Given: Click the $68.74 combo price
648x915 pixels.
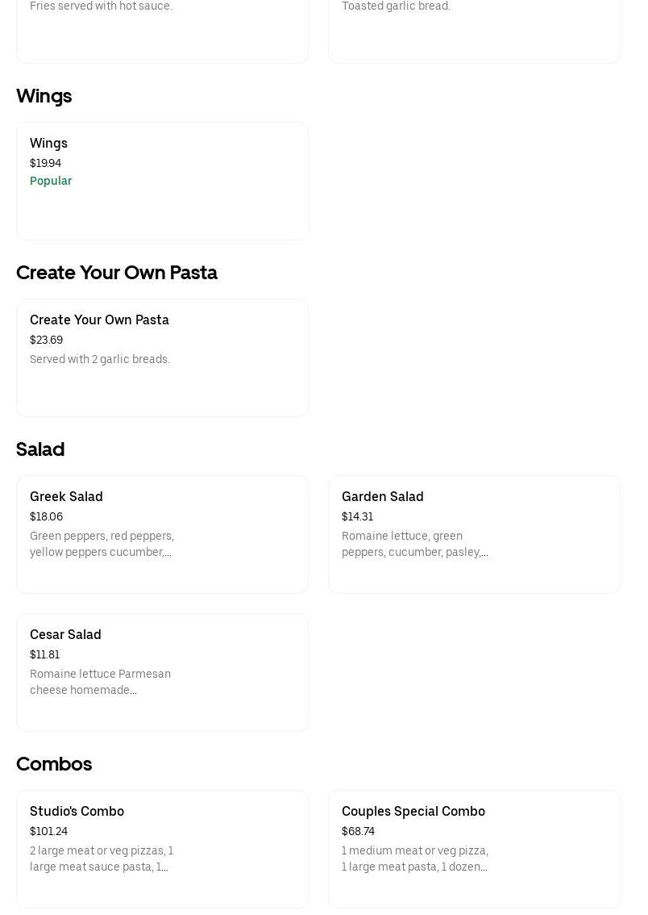Looking at the screenshot, I should [x=358, y=832].
